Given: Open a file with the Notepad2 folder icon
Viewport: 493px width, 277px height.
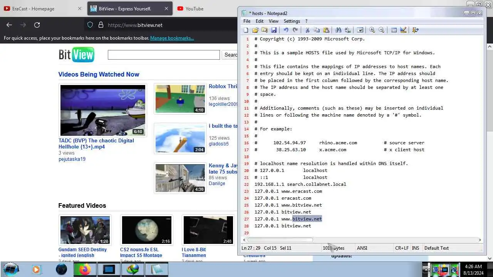Looking at the screenshot, I should pyautogui.click(x=255, y=30).
